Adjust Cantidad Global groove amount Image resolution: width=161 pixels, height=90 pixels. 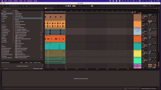click(x=41, y=69)
